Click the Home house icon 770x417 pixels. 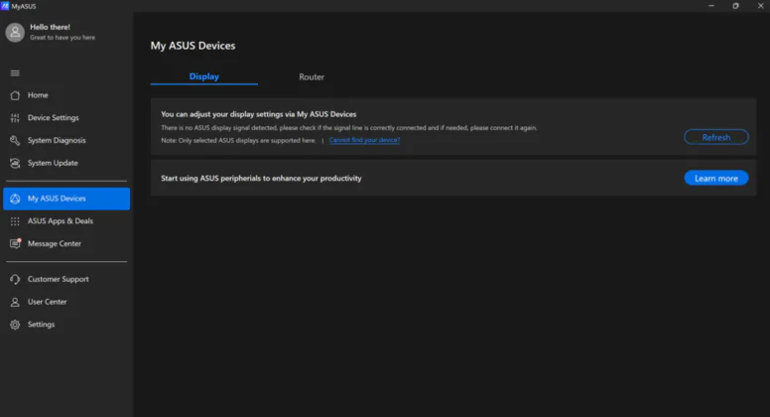(x=15, y=95)
